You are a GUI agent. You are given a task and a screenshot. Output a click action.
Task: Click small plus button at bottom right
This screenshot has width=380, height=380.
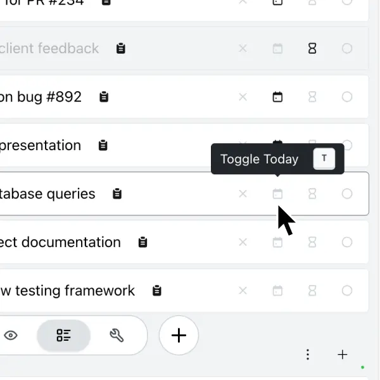(343, 355)
